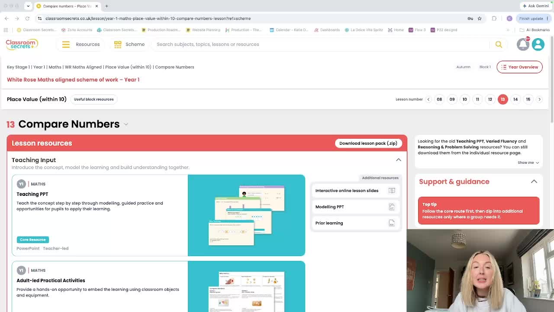
Task: Open a new browser tab with plus
Action: tap(106, 6)
